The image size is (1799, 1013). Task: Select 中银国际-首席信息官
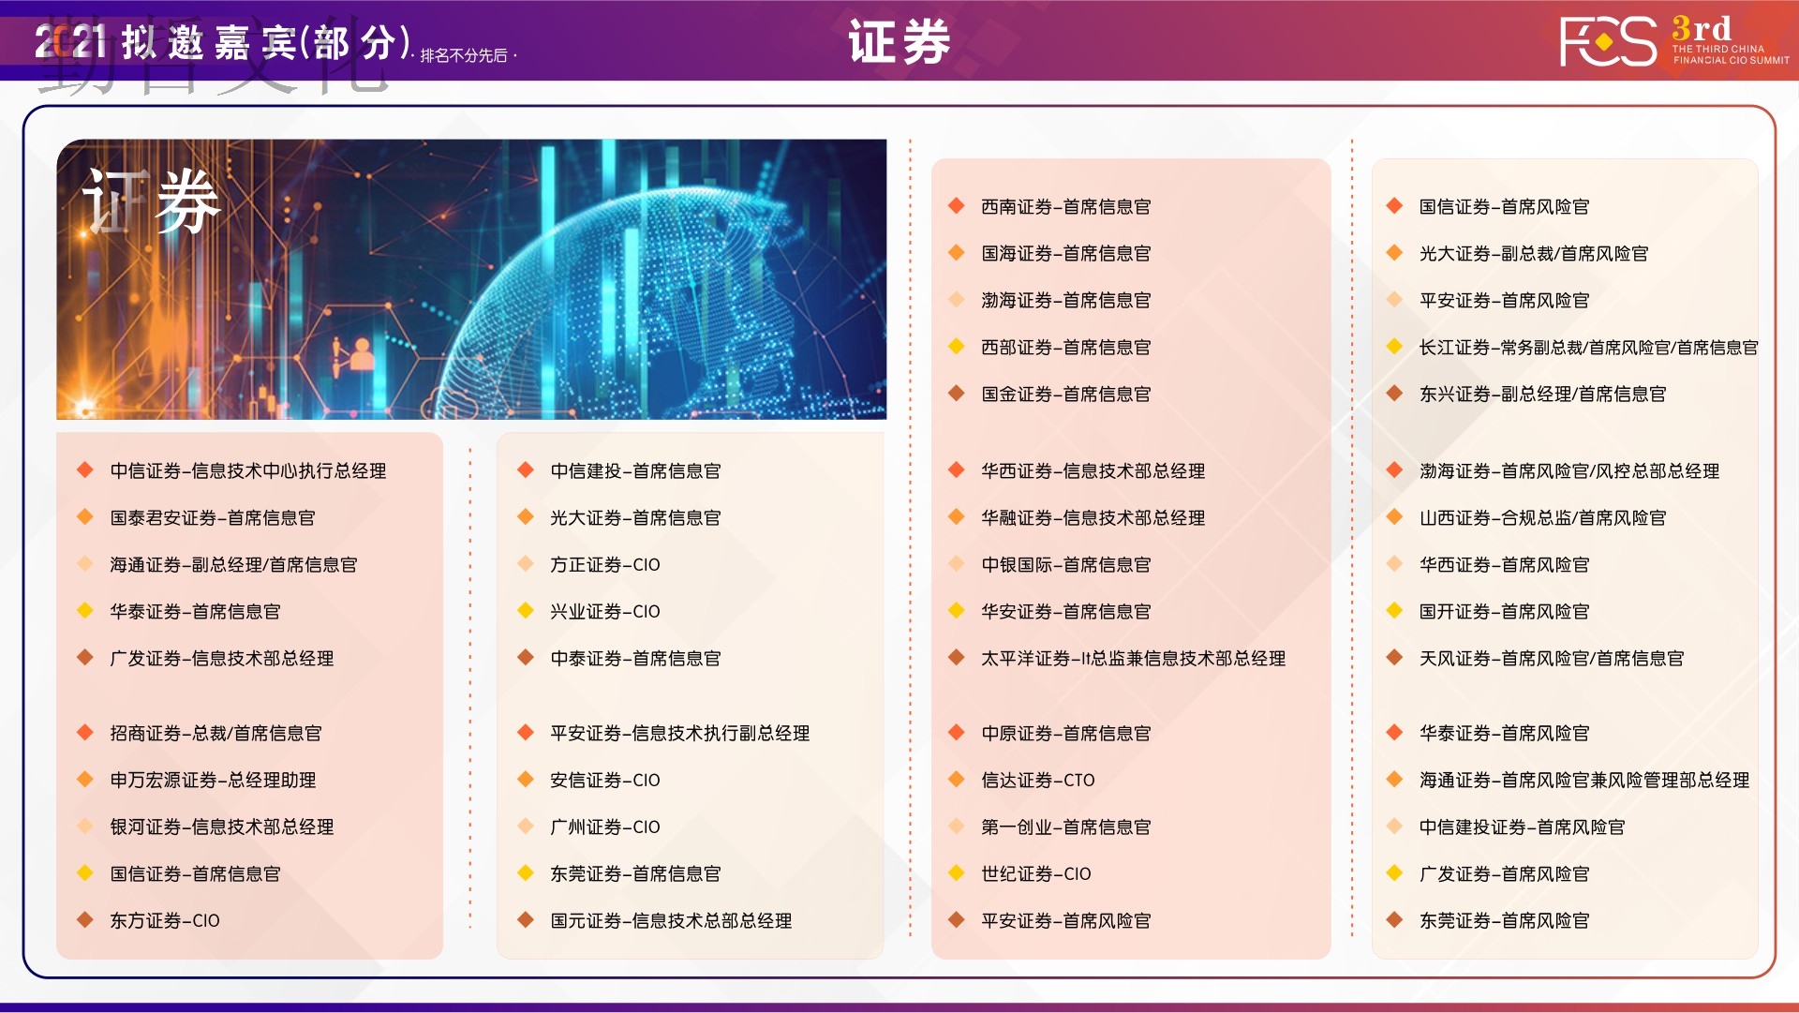[1066, 565]
